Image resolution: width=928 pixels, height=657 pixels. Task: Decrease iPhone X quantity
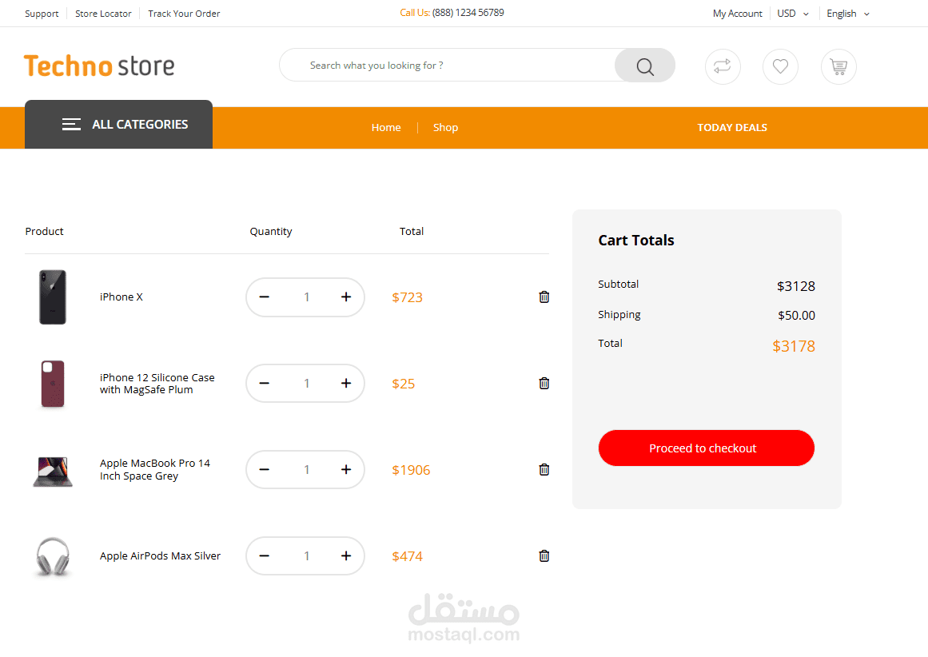[264, 297]
